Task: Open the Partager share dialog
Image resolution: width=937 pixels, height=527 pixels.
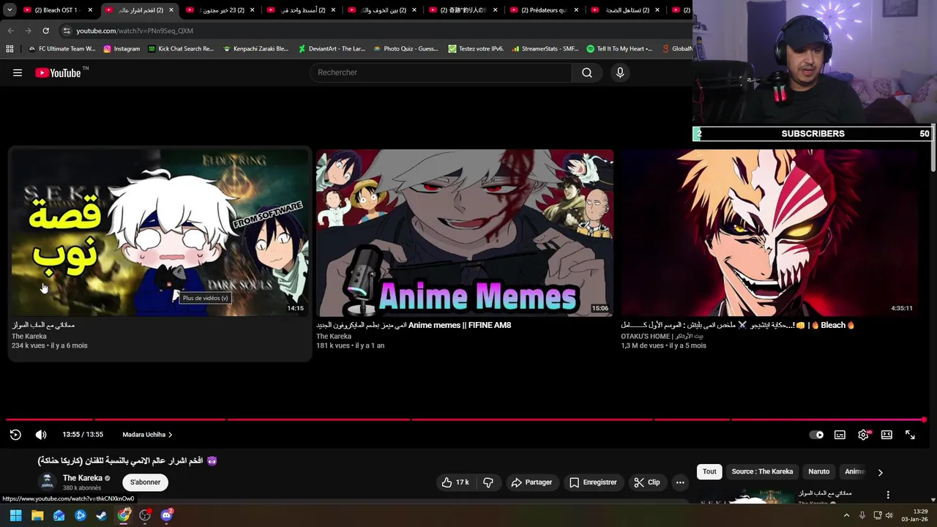Action: tap(531, 482)
